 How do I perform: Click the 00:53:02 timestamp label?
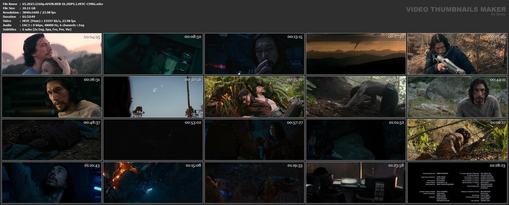click(193, 123)
